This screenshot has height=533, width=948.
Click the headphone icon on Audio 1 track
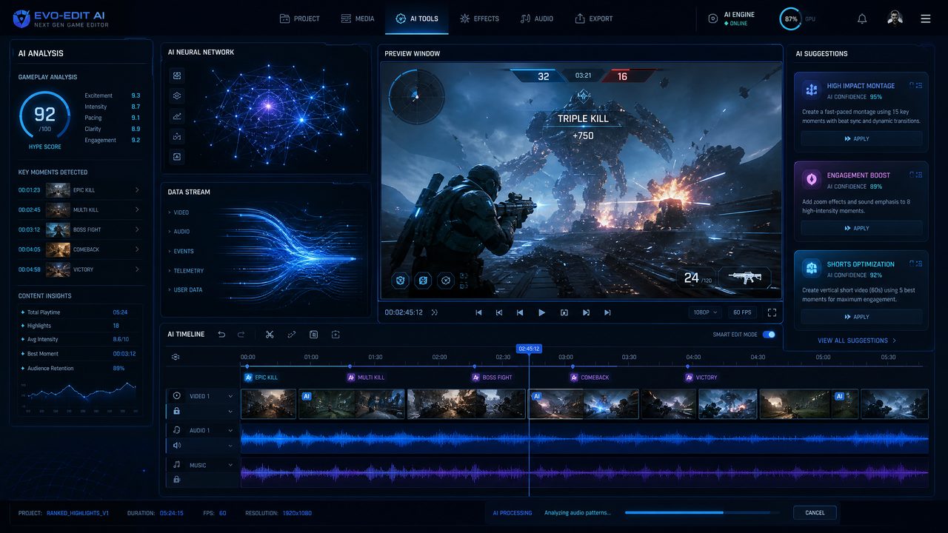coord(177,430)
